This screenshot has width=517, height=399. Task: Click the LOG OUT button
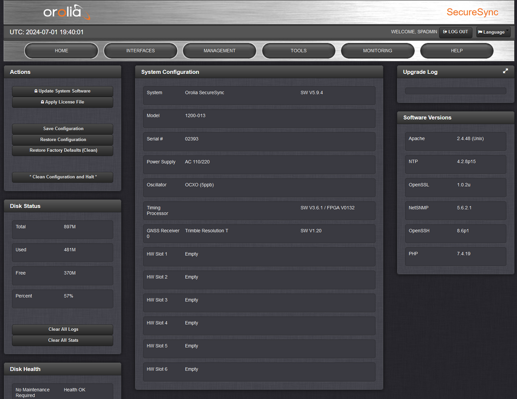[x=455, y=32]
